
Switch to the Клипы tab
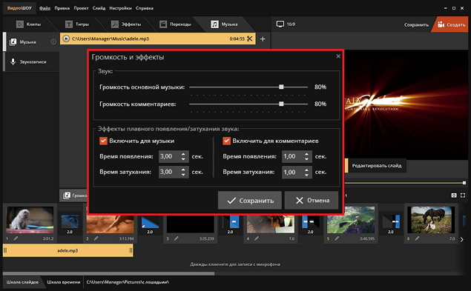point(29,24)
